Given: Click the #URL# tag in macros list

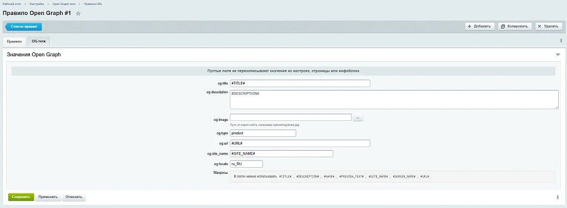Looking at the screenshot, I should [425, 177].
